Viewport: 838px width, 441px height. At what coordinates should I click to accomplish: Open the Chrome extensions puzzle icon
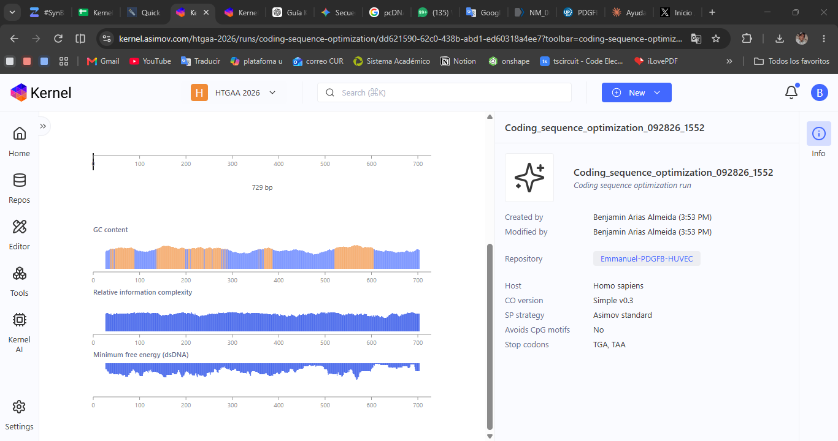click(747, 39)
